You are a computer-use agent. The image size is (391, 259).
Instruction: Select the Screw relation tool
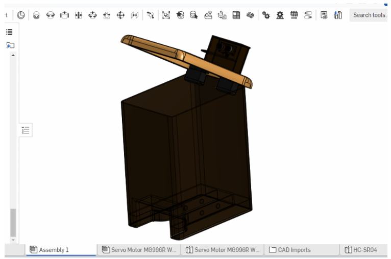[294, 15]
